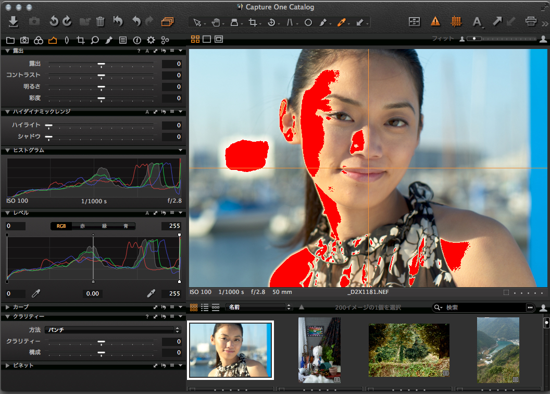Screen dimensions: 550x394
Task: Select the 青 blue levels channel
Action: coord(126,226)
